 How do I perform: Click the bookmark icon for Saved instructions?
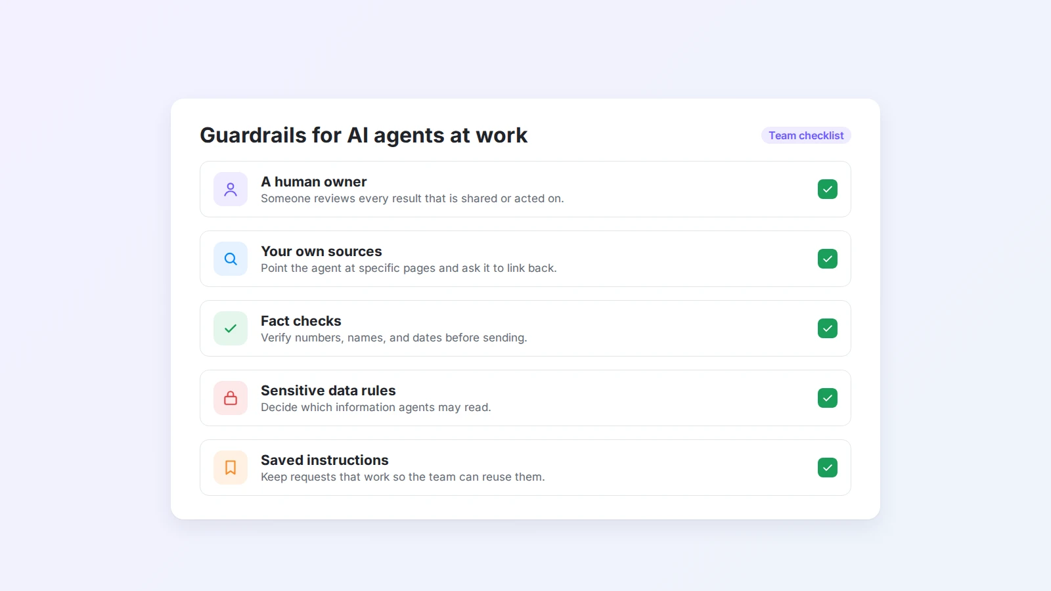pyautogui.click(x=231, y=468)
